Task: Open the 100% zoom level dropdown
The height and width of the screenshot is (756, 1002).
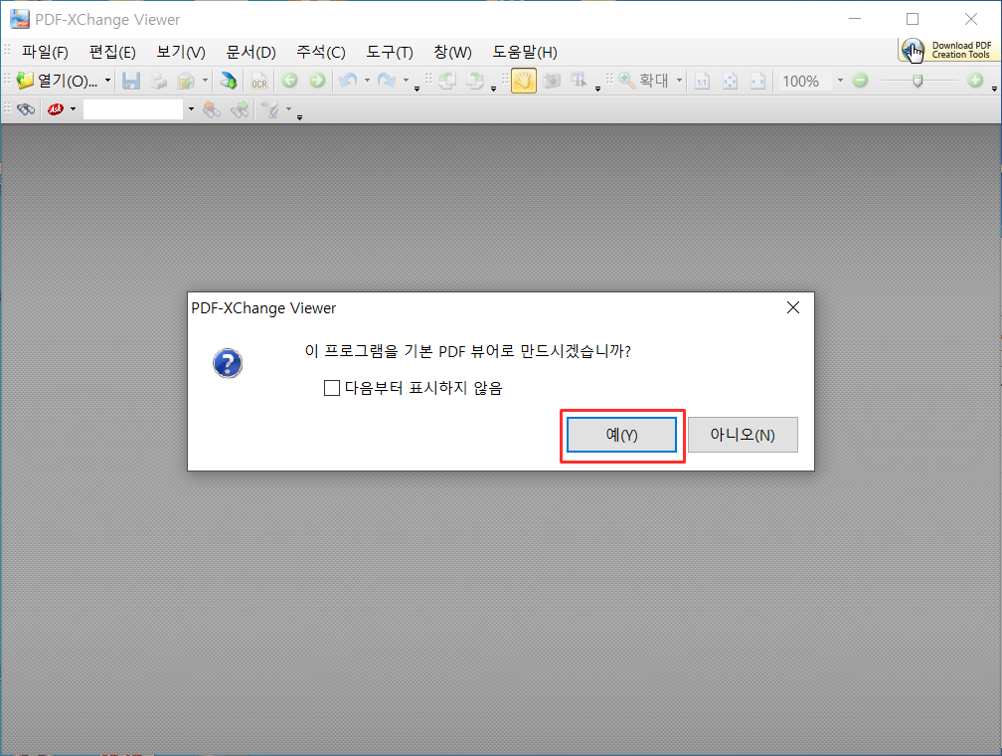Action: coord(840,81)
